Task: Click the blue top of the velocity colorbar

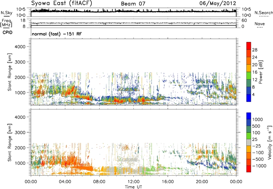Action: (249, 116)
